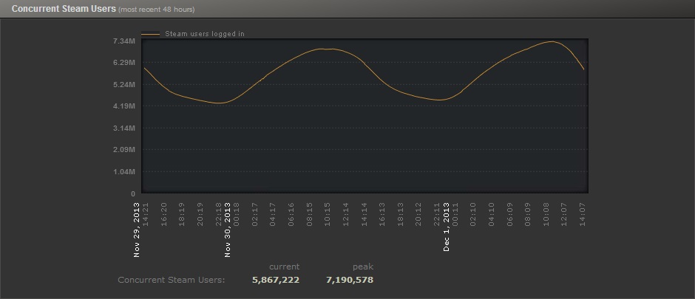Click the 'Nov 30, 2013' date label
The height and width of the screenshot is (299, 695).
[x=228, y=230]
